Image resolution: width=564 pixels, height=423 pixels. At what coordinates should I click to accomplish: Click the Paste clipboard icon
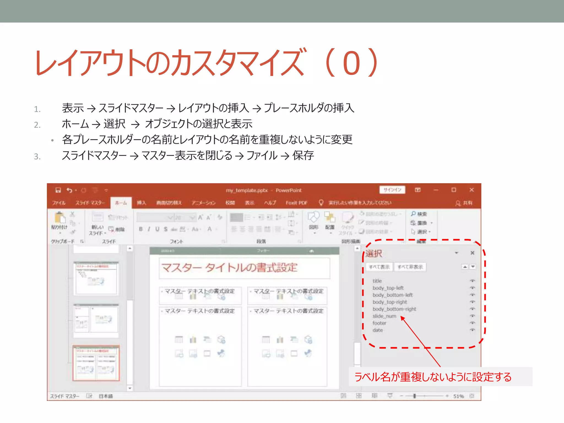[60, 218]
